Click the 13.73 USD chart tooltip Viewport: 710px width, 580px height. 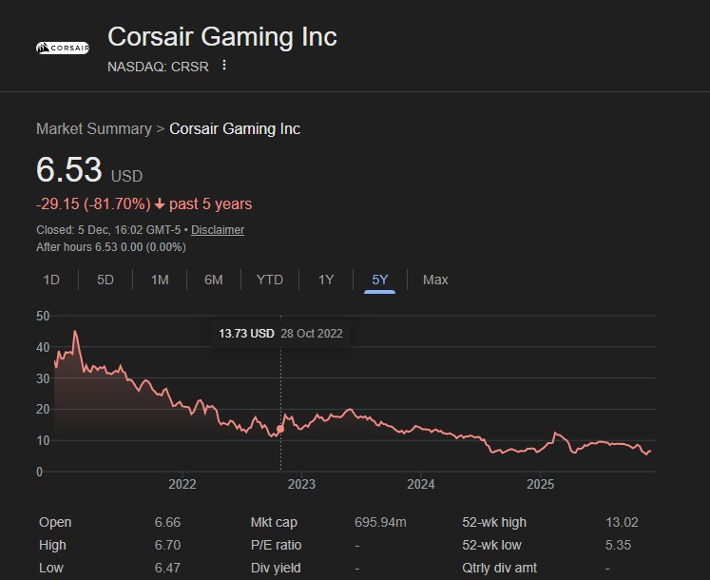click(x=280, y=333)
